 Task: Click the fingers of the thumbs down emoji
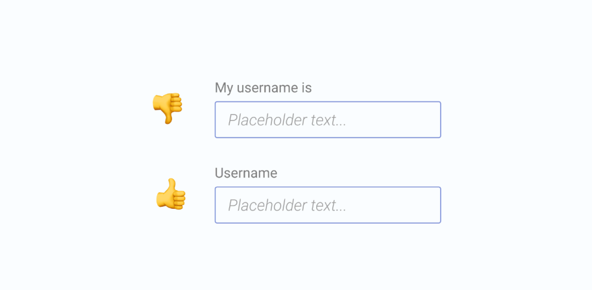[x=177, y=103]
